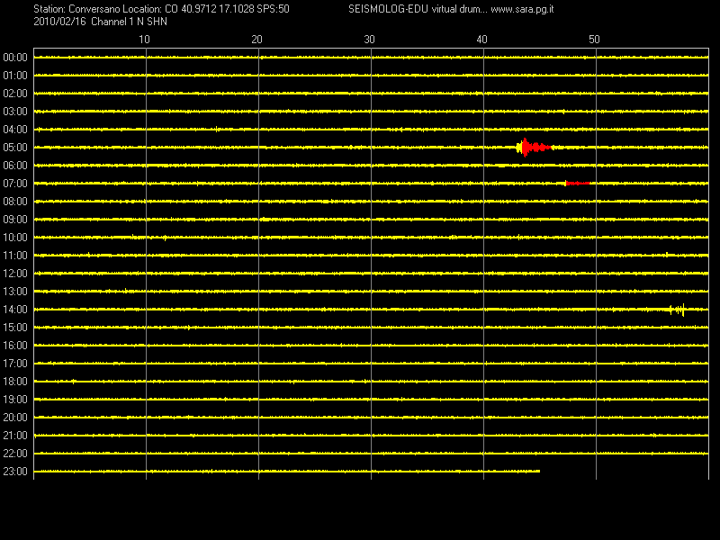Click the Channel 1 N SHN label
The width and height of the screenshot is (720, 540).
tap(129, 22)
